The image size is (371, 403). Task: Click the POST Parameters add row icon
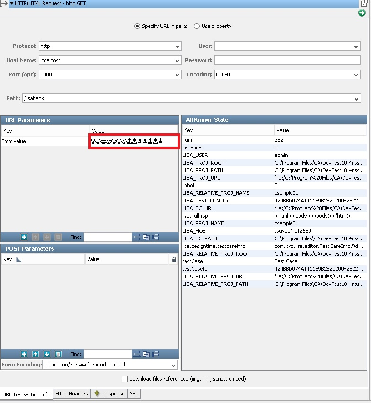coord(24,354)
